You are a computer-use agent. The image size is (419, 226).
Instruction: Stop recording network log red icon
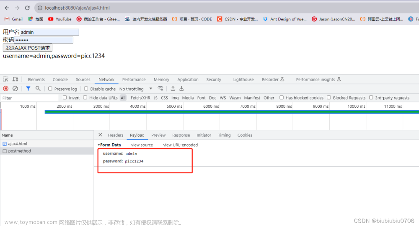pyautogui.click(x=5, y=89)
